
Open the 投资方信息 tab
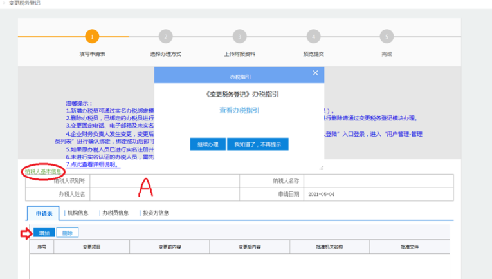point(154,213)
